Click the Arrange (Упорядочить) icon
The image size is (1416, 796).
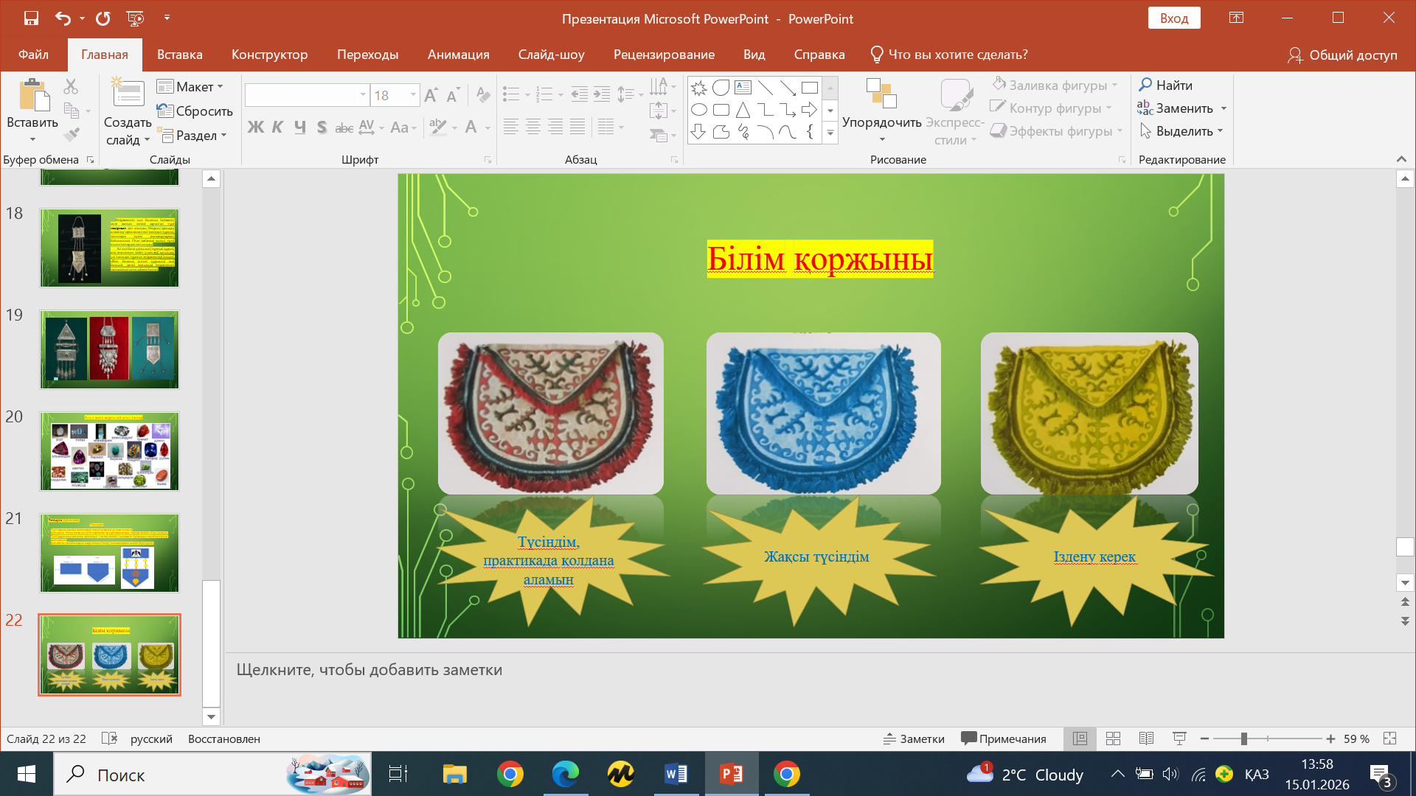click(881, 94)
